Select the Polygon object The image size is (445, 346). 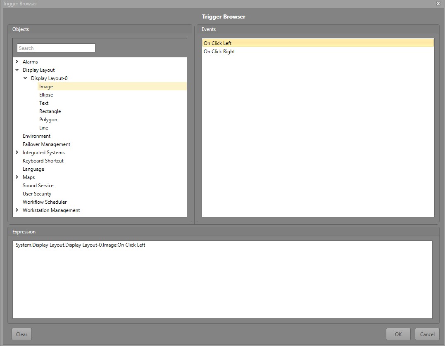point(48,120)
